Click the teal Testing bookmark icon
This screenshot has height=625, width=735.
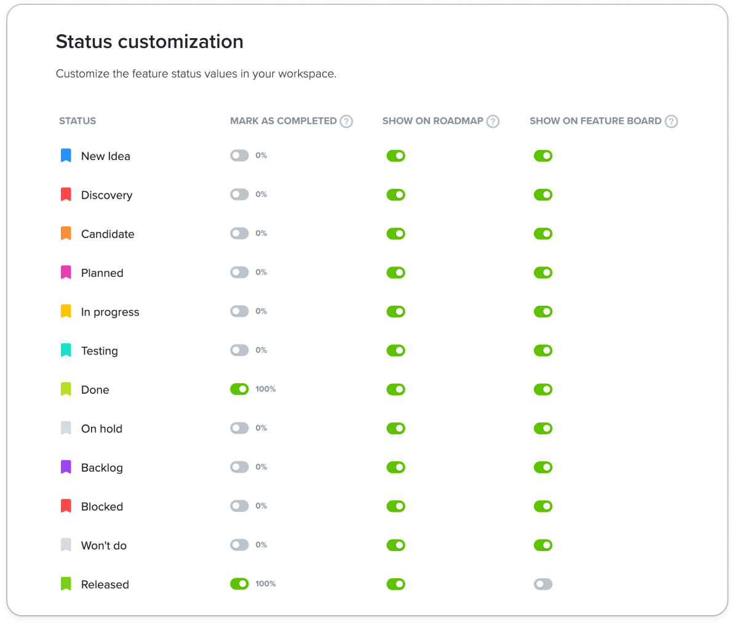(66, 351)
